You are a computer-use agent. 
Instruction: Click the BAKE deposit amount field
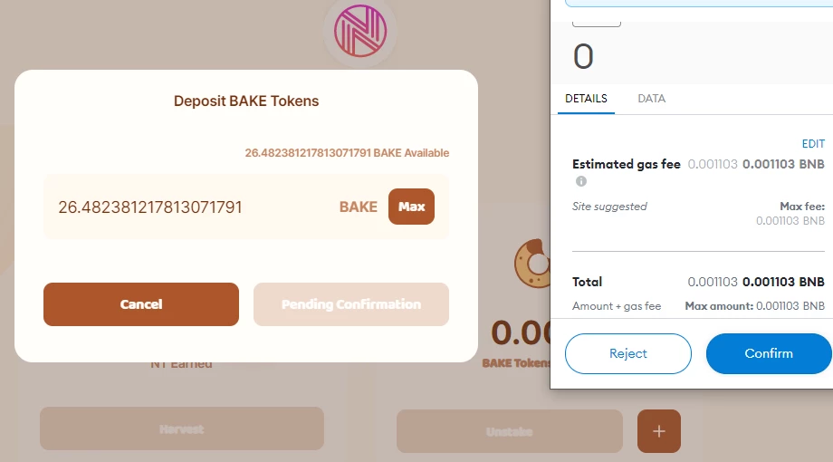pos(191,207)
